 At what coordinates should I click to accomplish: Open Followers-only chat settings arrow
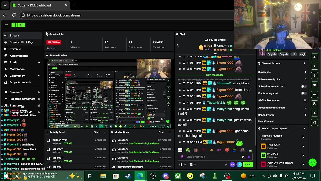(x=305, y=79)
